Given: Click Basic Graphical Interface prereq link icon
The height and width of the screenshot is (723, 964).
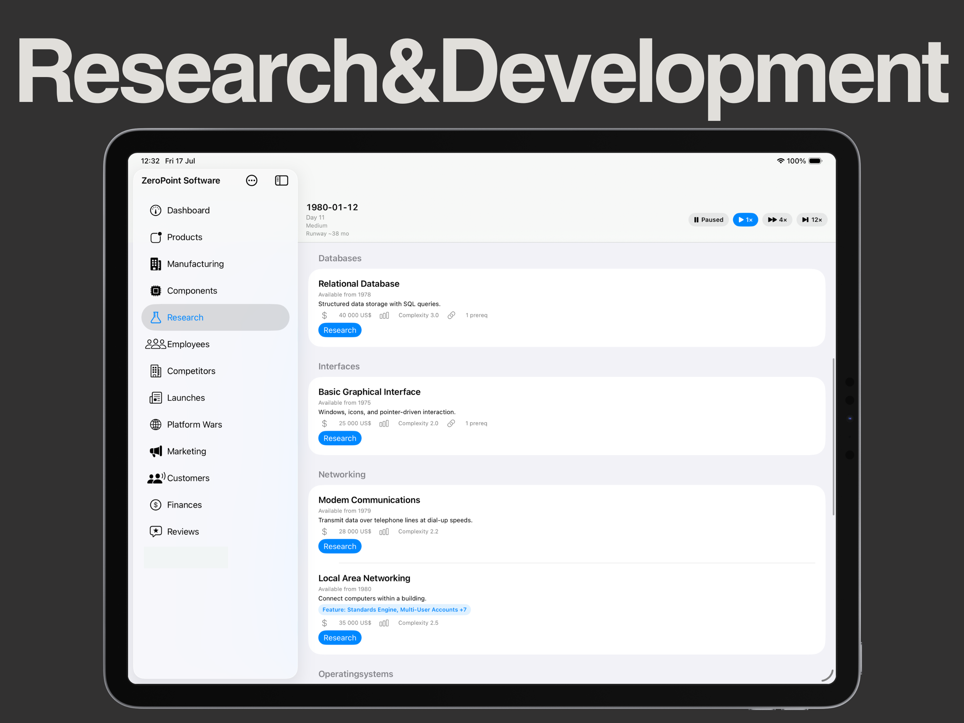Looking at the screenshot, I should [x=451, y=423].
